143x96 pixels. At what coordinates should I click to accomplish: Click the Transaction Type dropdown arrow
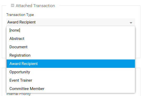coord(131,23)
